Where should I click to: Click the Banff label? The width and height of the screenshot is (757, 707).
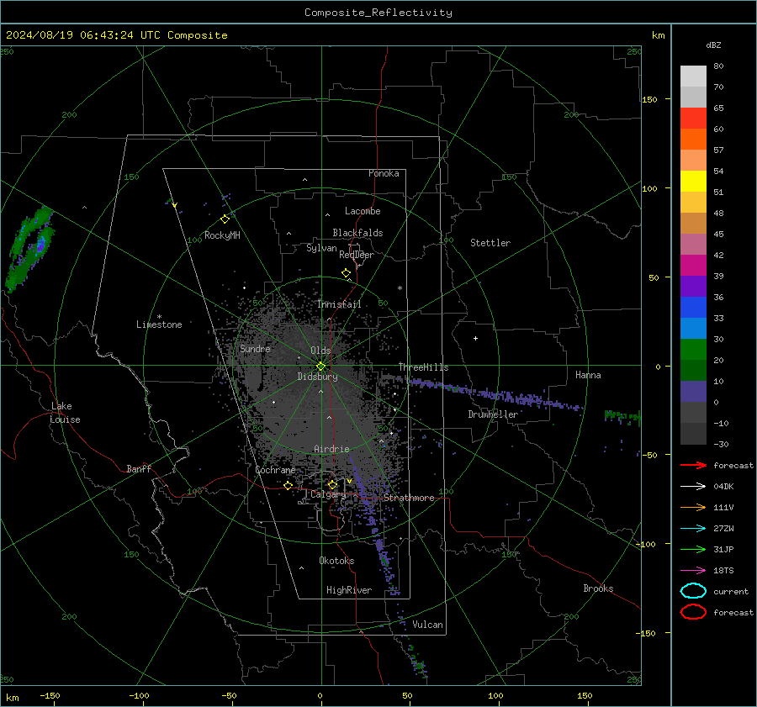click(x=139, y=468)
